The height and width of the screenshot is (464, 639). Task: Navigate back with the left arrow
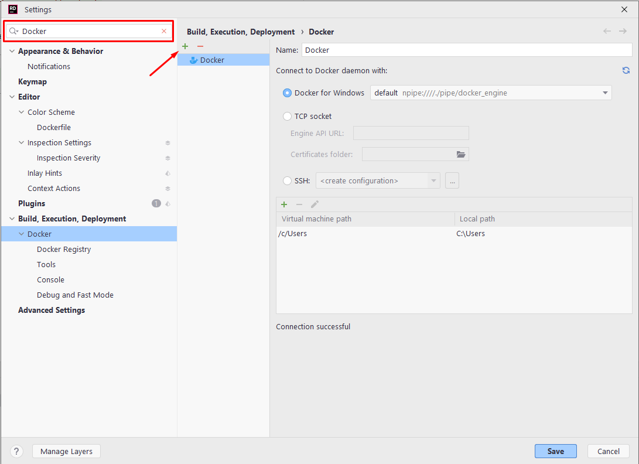pos(607,32)
